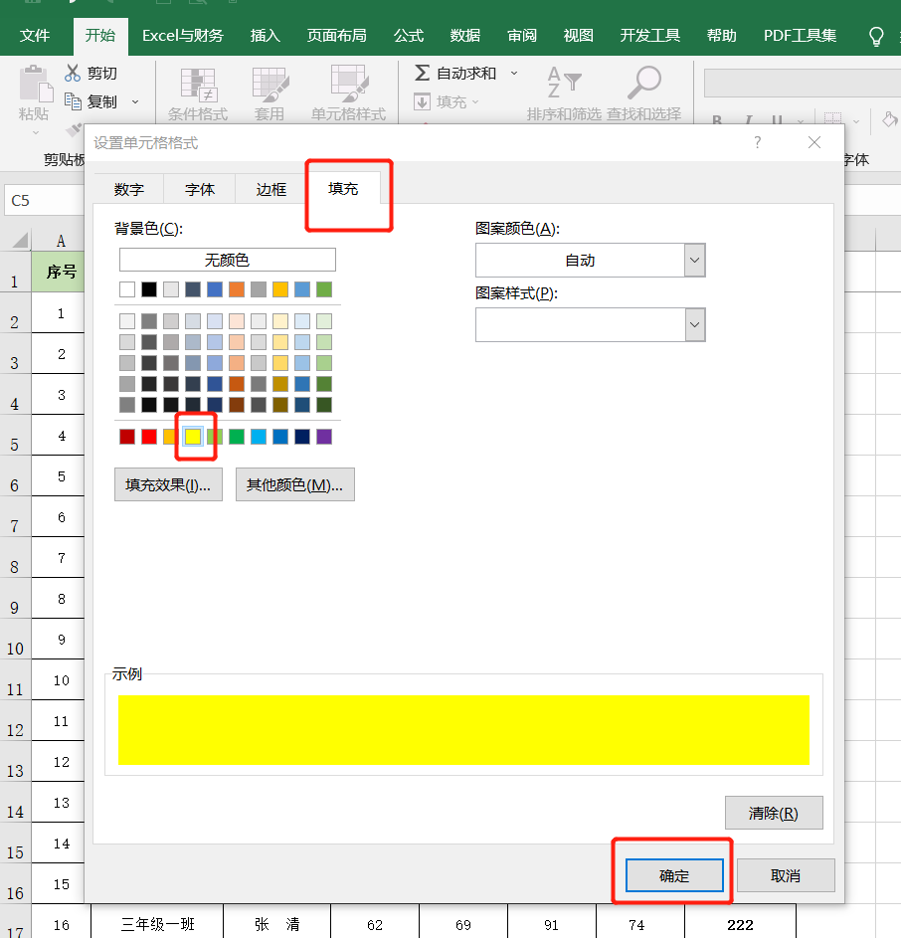Viewport: 901px width, 938px height.
Task: Click the Find and Select magnifier icon
Action: pyautogui.click(x=643, y=83)
